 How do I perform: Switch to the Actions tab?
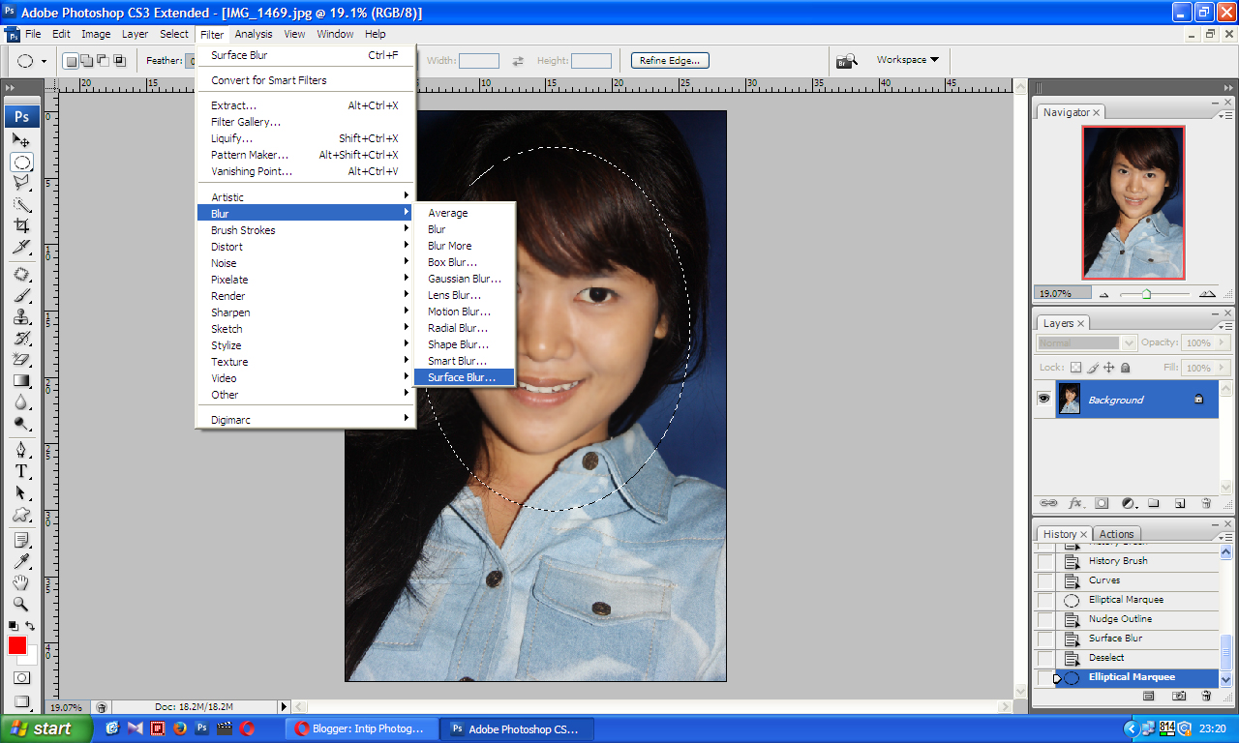tap(1116, 534)
